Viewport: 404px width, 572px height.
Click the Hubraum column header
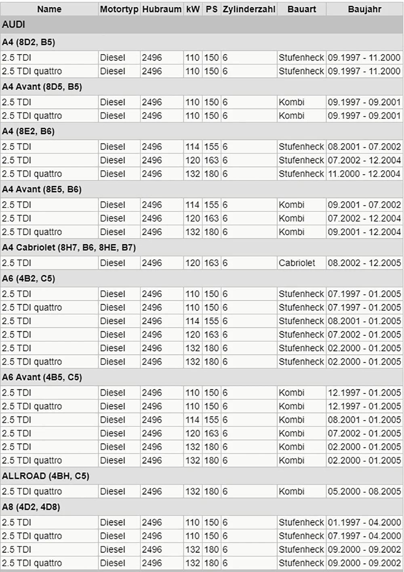point(162,9)
